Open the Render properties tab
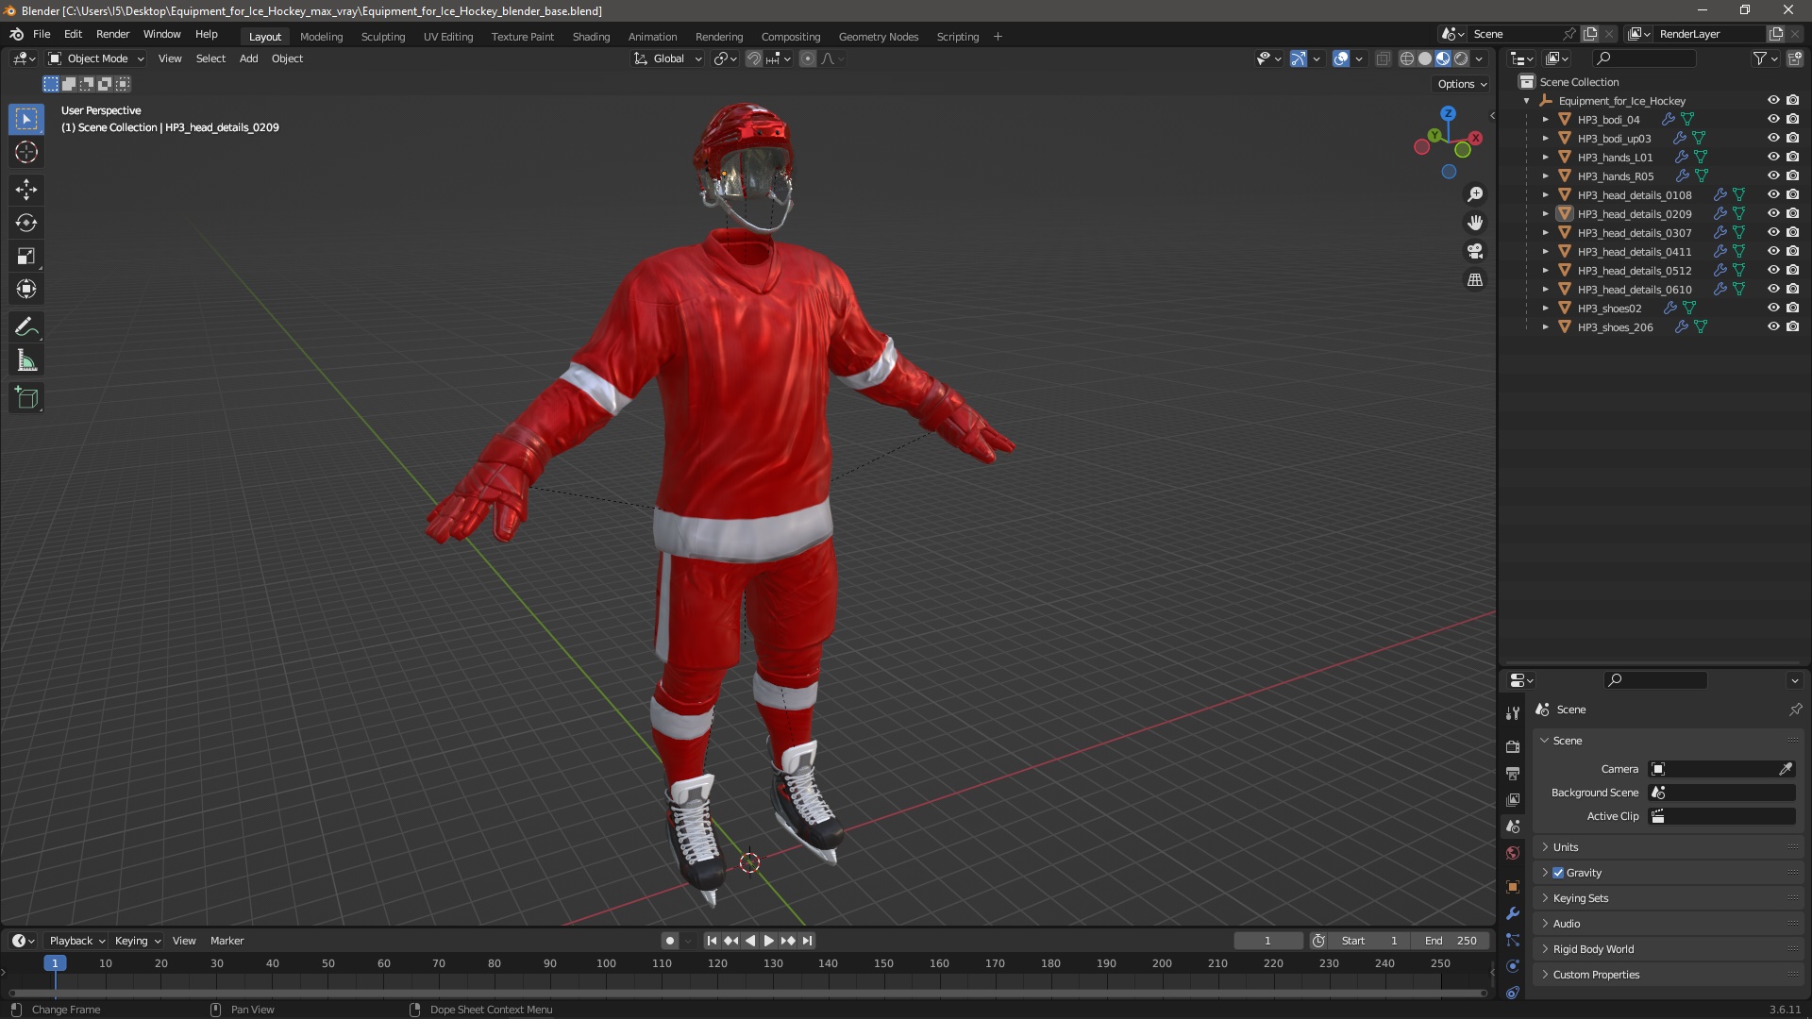Viewport: 1812px width, 1019px height. tap(1513, 746)
